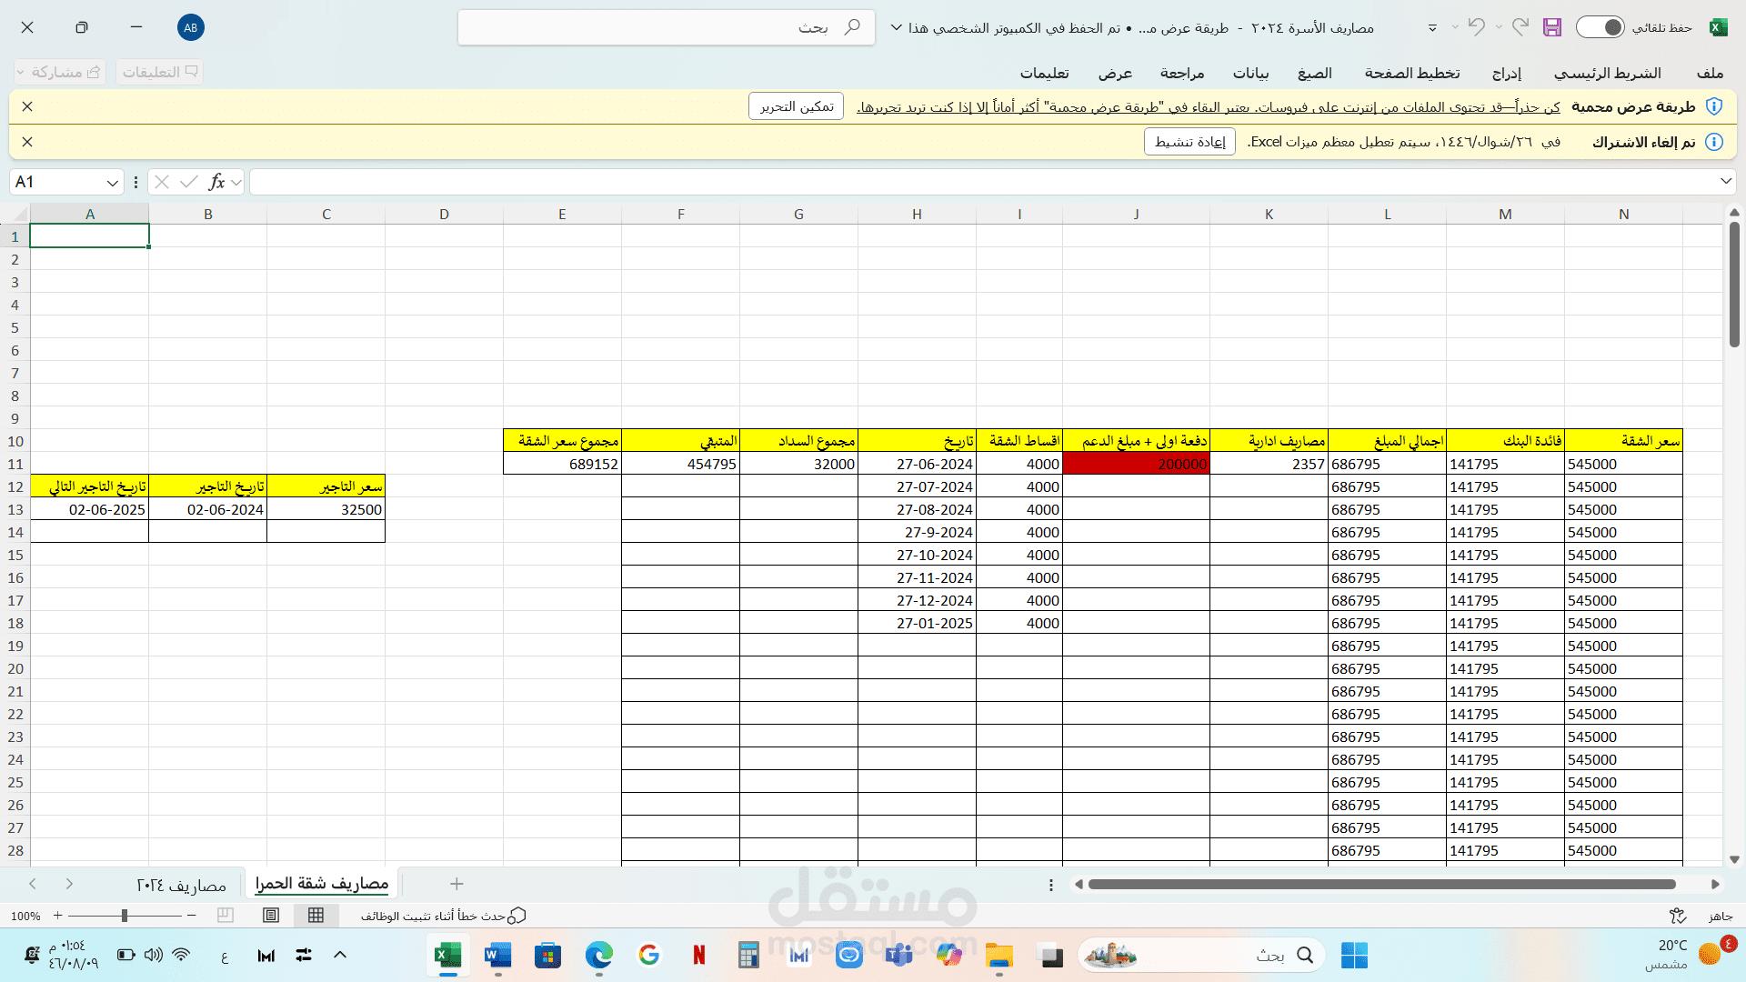
Task: Switch to Page Break Preview icon
Action: tap(226, 916)
